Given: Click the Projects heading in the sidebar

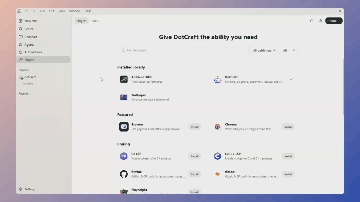Looking at the screenshot, I should (x=24, y=70).
